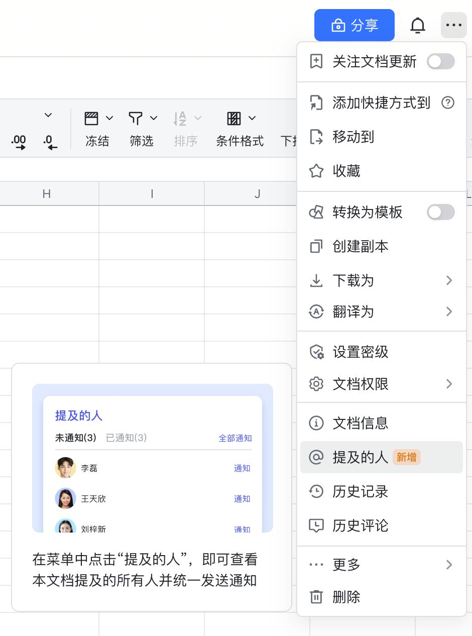The image size is (472, 636).
Task: Open the chevron dropdown above the decimal icons
Action: 48,115
